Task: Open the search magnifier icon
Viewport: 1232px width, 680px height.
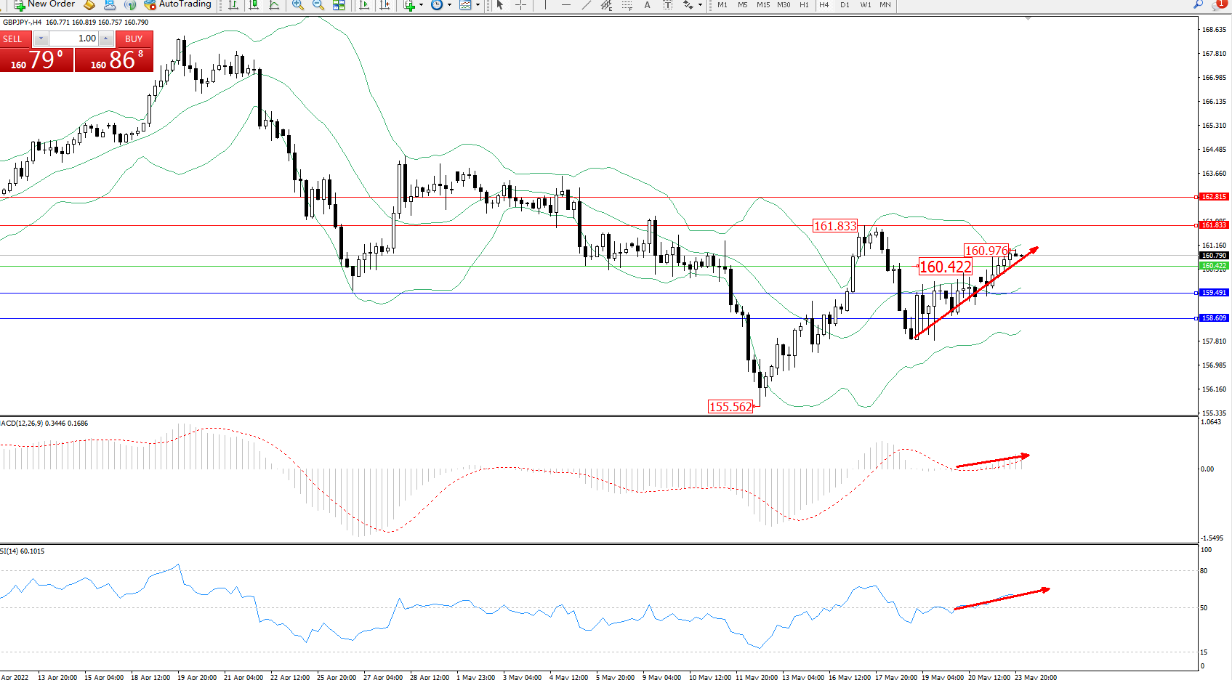Action: pyautogui.click(x=1198, y=4)
